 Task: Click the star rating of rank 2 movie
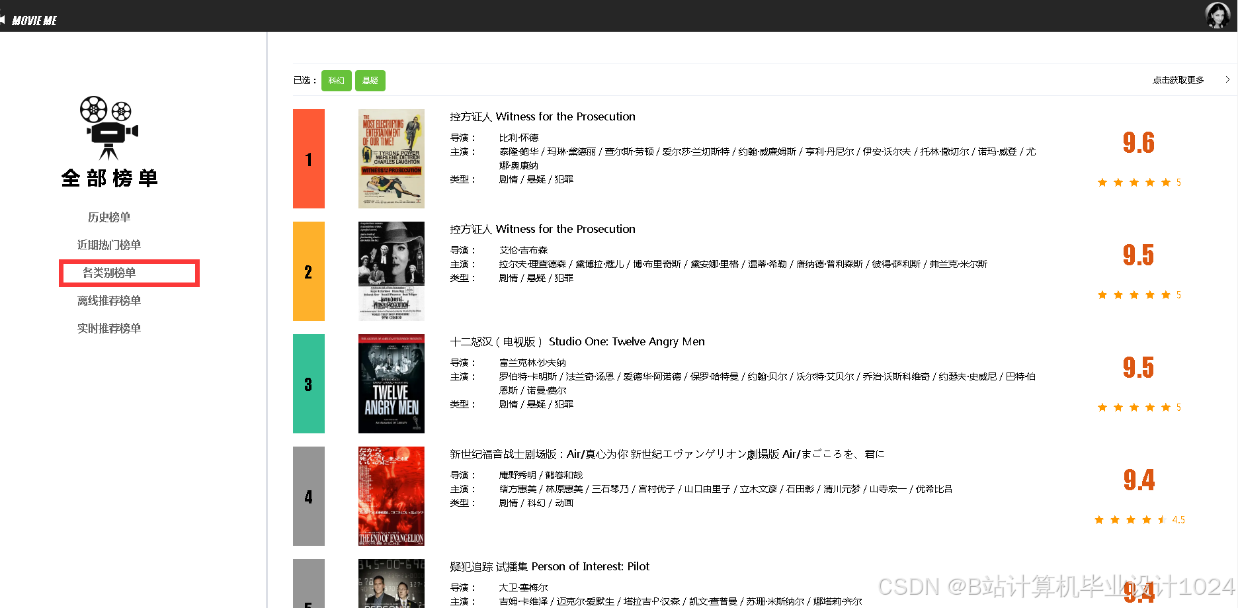tap(1139, 295)
